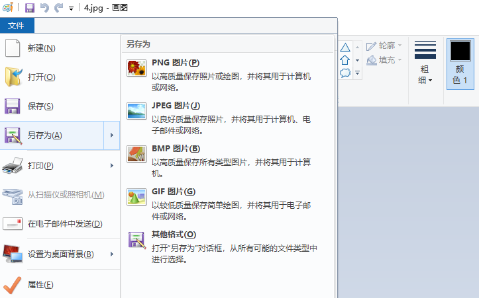Select 另存为(A) in the file menu
Viewport: 479px width, 298px height.
coord(52,135)
